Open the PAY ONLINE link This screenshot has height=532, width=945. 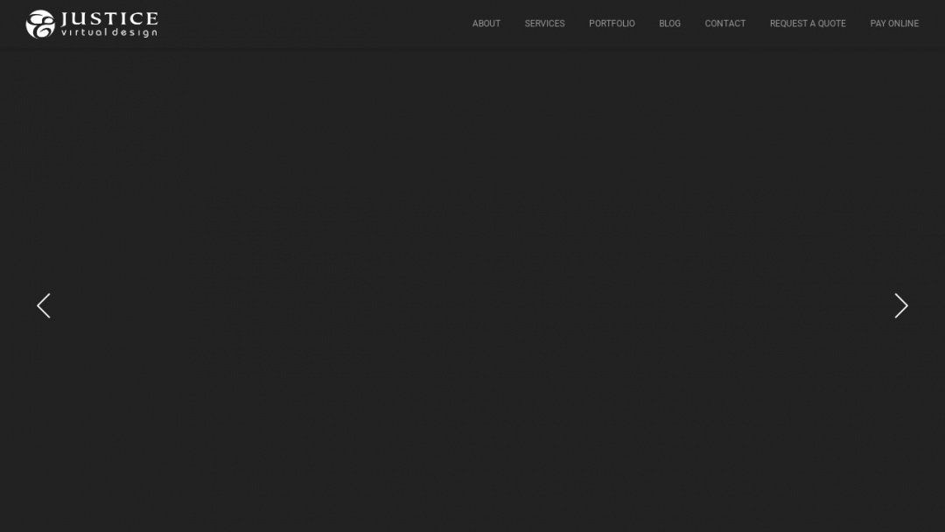(894, 24)
